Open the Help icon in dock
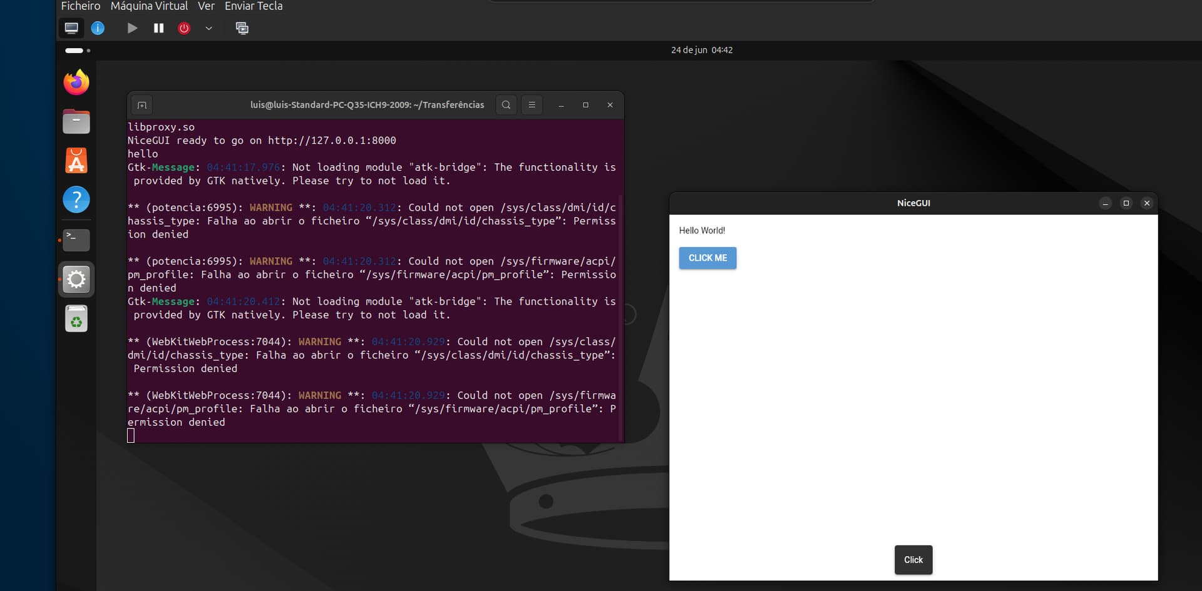Viewport: 1202px width, 591px height. (x=76, y=200)
